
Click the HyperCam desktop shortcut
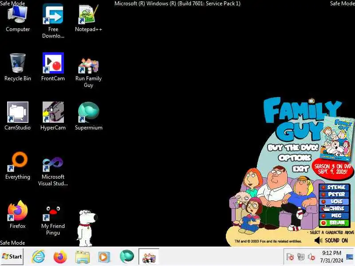coord(53,116)
